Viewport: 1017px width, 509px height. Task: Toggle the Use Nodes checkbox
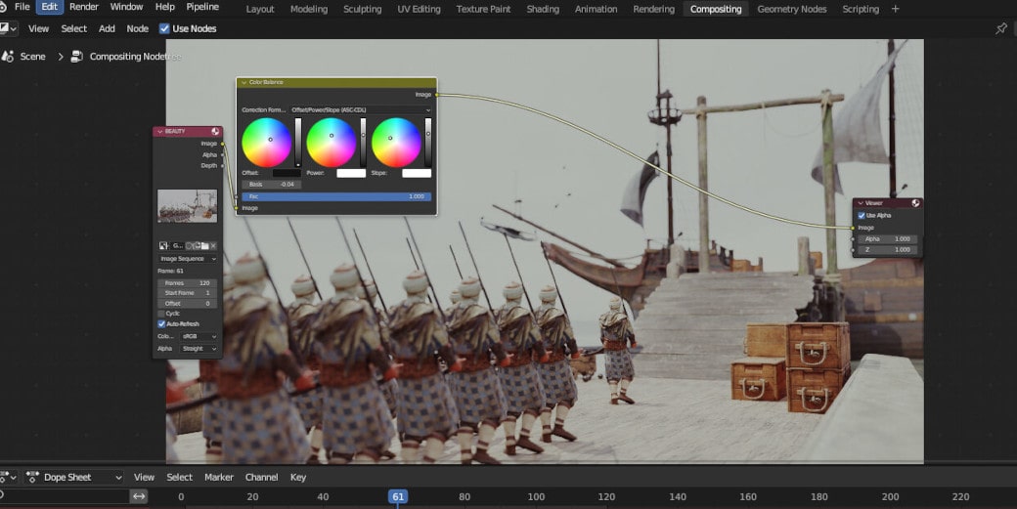(164, 28)
